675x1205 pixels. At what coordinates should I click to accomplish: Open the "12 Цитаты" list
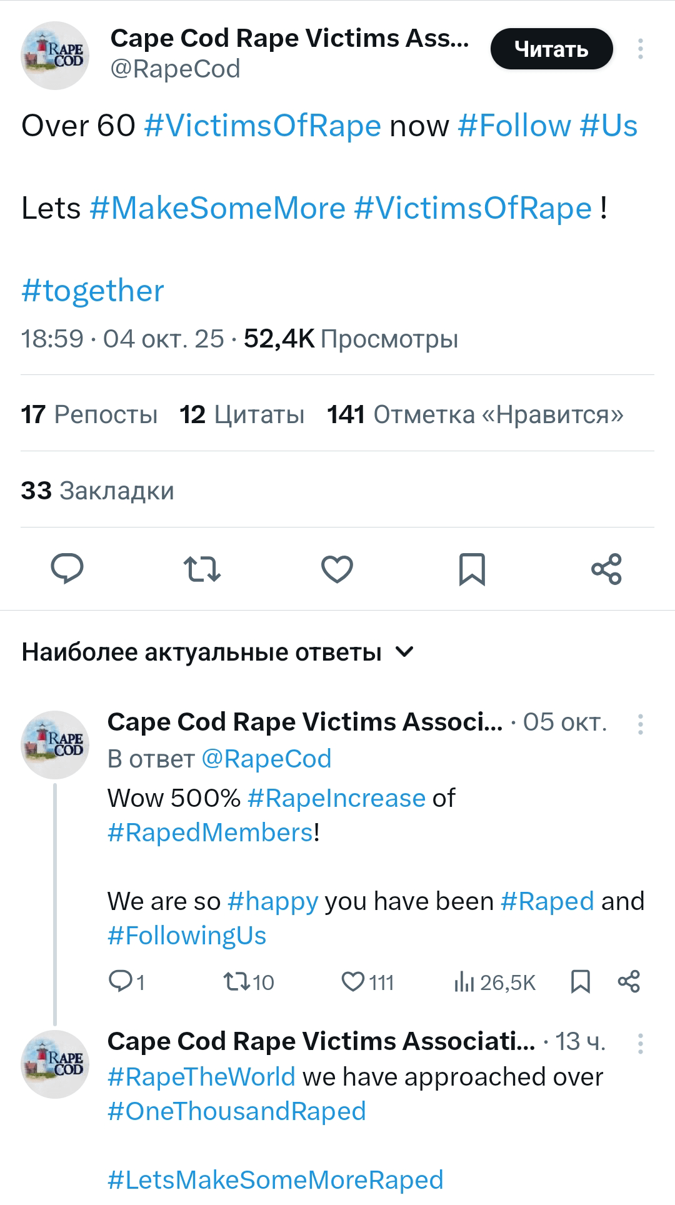[x=242, y=414]
